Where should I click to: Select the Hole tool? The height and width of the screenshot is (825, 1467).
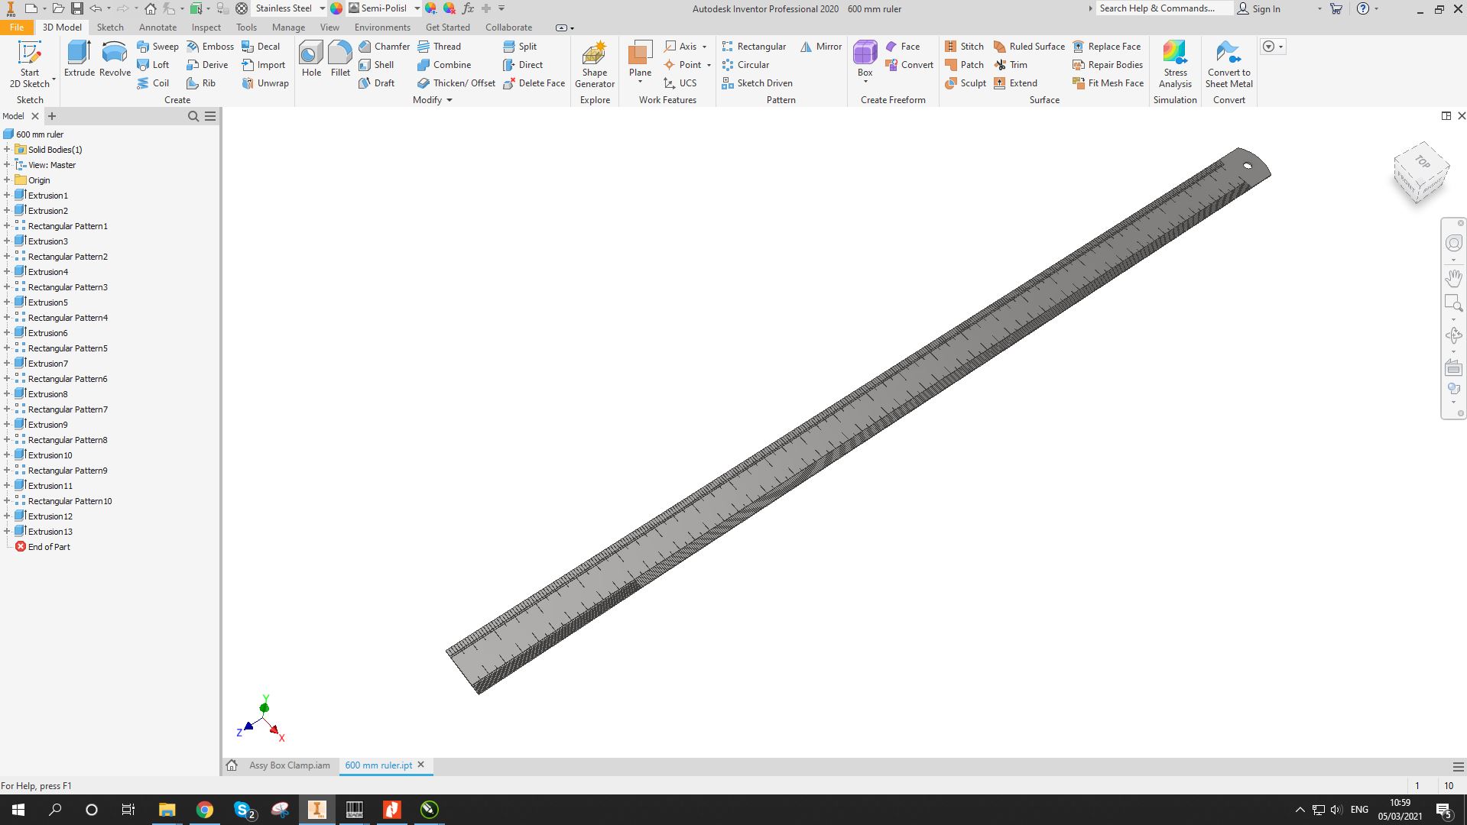[311, 59]
